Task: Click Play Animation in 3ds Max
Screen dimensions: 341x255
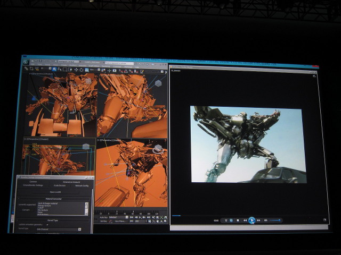Action: pos(140,217)
